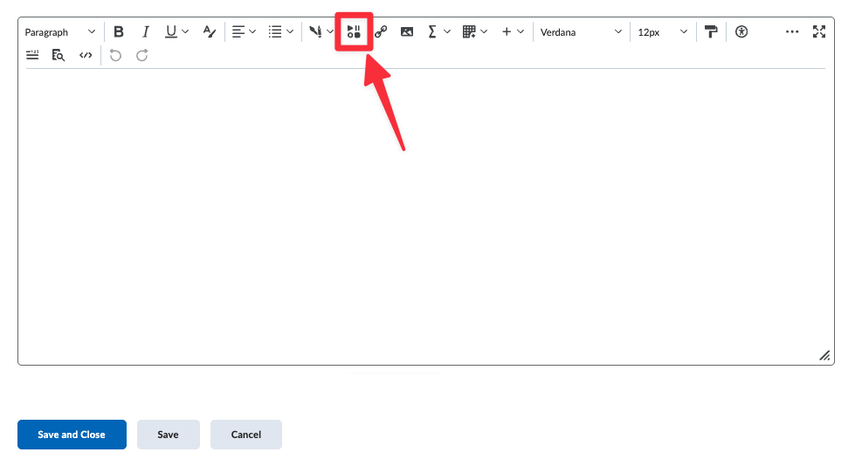Click the Cancel button
848x459 pixels.
[245, 435]
